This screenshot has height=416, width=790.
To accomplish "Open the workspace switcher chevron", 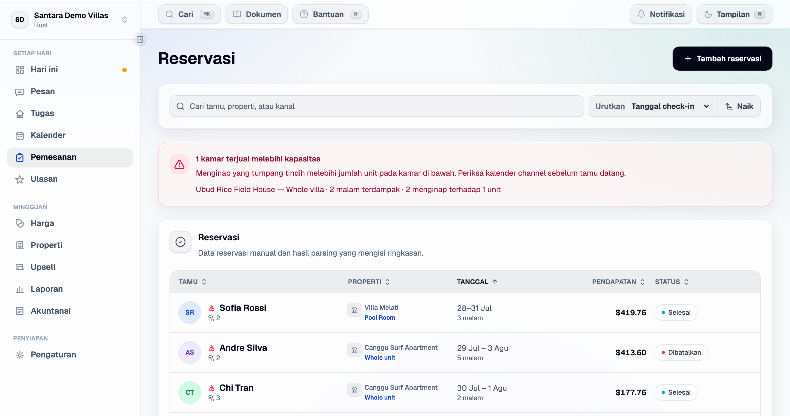I will pyautogui.click(x=125, y=20).
